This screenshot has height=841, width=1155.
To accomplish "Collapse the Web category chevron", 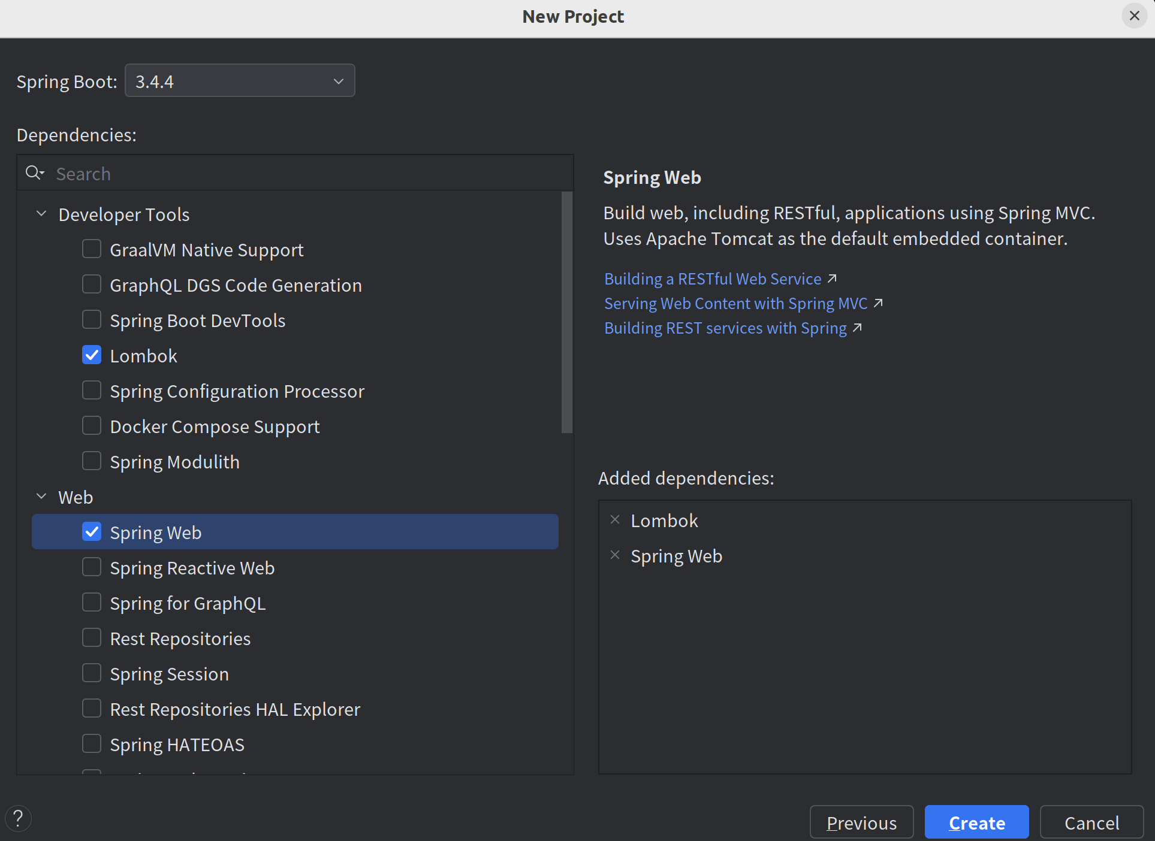I will click(x=41, y=497).
